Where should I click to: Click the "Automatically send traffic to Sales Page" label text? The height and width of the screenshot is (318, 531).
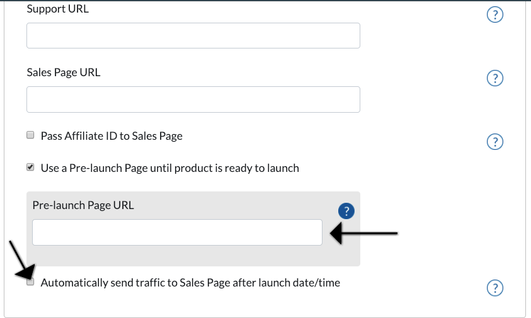tap(190, 283)
